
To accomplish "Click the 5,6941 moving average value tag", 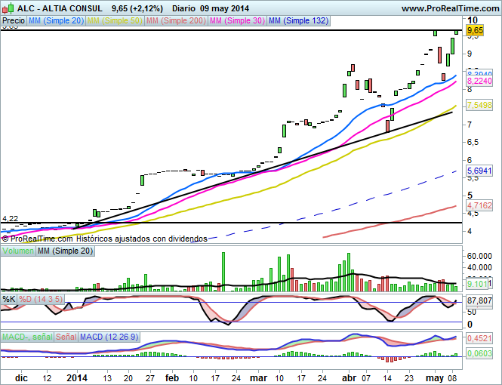I will (x=479, y=171).
